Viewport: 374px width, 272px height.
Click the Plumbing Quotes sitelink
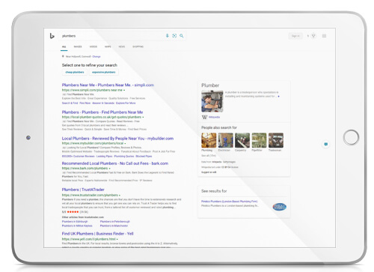tap(124, 157)
